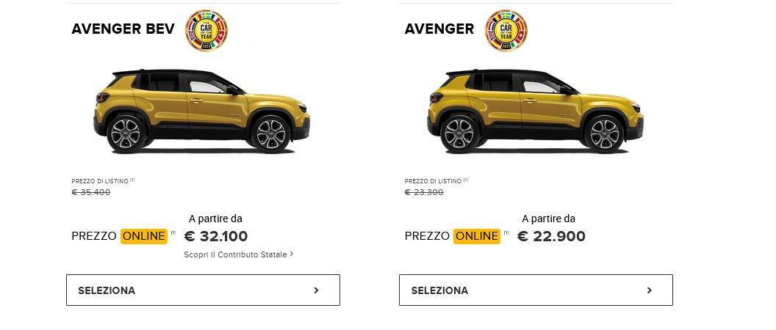This screenshot has width=776, height=330.
Task: Click the Car of the Year badge beside Avenger
Action: (506, 30)
